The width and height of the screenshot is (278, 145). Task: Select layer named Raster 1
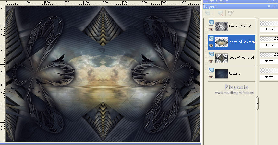235,74
